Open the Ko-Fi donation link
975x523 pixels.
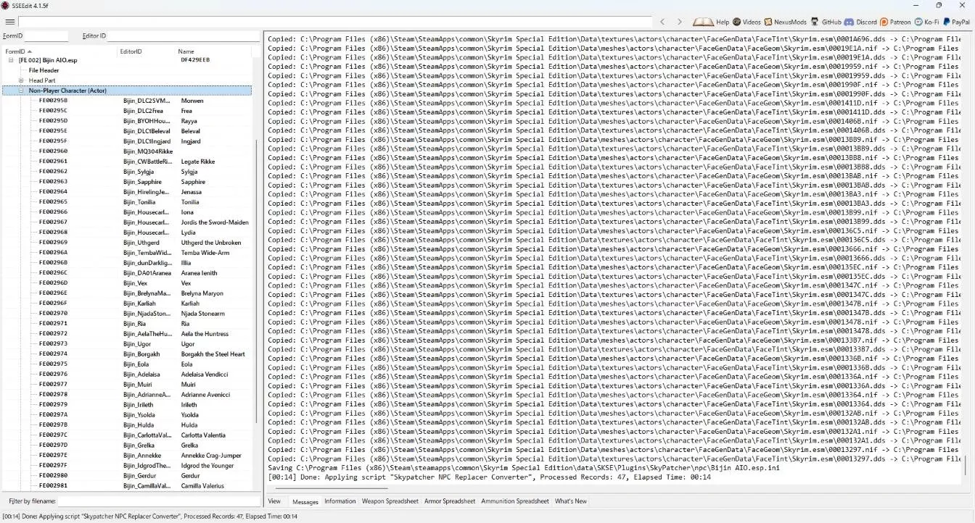pyautogui.click(x=926, y=22)
